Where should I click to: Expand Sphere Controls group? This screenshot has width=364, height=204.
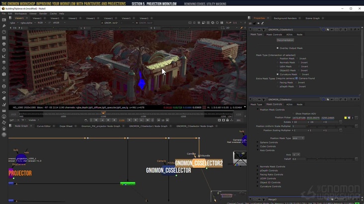click(258, 142)
